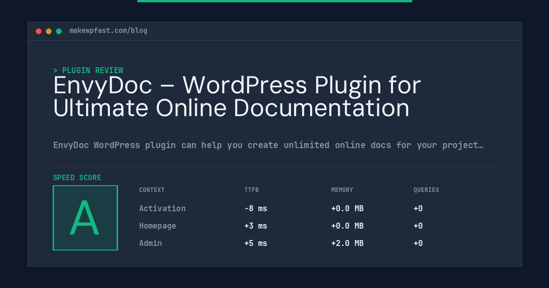Click the Admin queries value +0

[418, 243]
